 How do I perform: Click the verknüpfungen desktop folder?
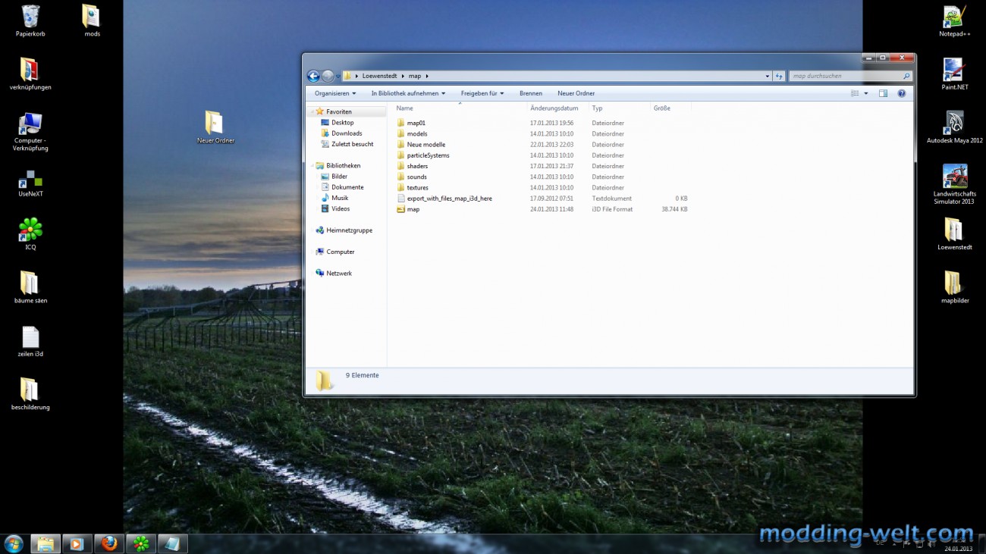(x=30, y=74)
